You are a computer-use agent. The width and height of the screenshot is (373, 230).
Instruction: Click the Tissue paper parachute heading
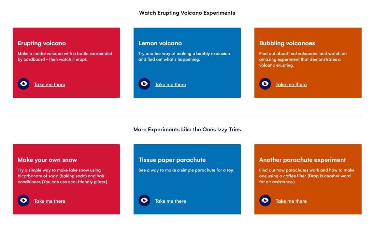click(172, 160)
